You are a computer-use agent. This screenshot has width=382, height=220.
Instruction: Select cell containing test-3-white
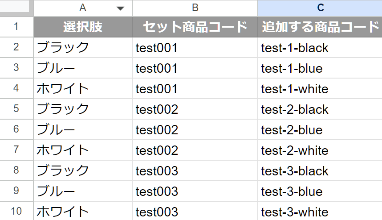[x=295, y=212]
